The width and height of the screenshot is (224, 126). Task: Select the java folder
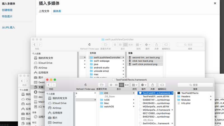click(x=107, y=64)
